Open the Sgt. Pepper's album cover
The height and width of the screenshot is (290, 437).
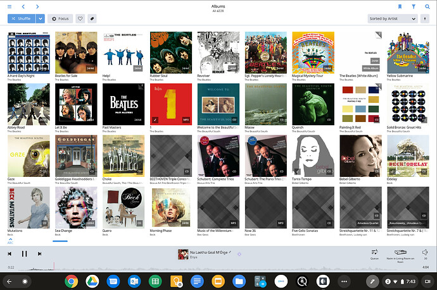pyautogui.click(x=266, y=52)
